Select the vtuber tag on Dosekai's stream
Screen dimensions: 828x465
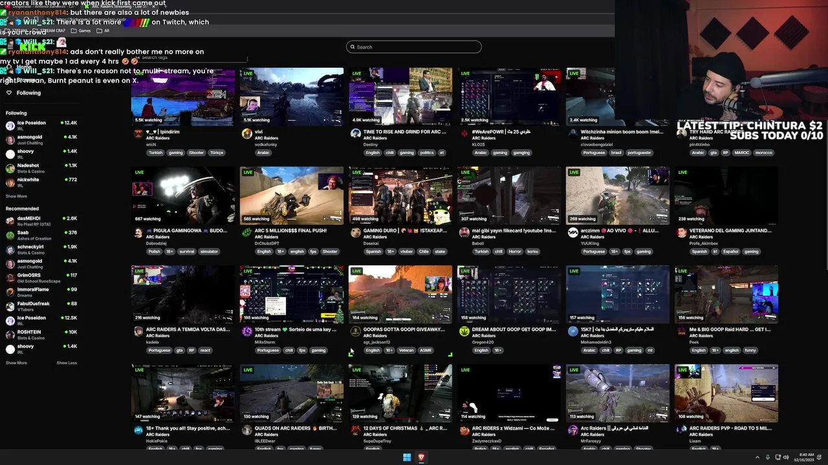click(406, 252)
